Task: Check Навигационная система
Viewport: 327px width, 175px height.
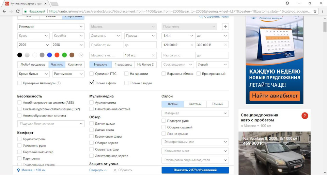Action: pyautogui.click(x=91, y=109)
